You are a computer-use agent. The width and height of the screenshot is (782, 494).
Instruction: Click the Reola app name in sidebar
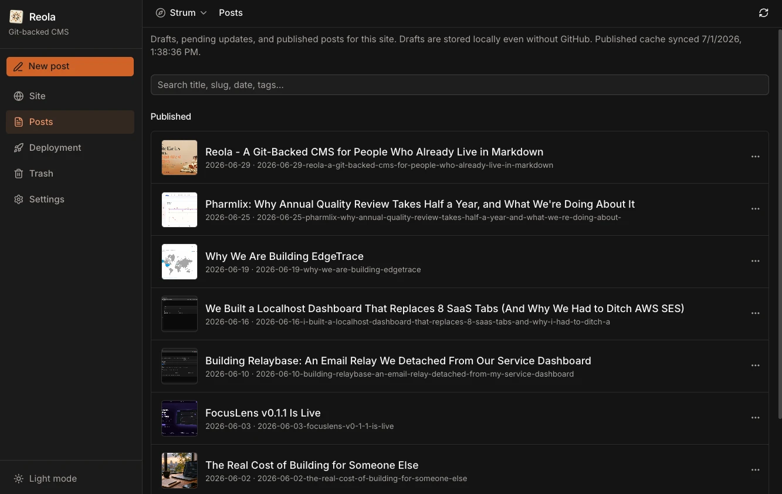42,17
